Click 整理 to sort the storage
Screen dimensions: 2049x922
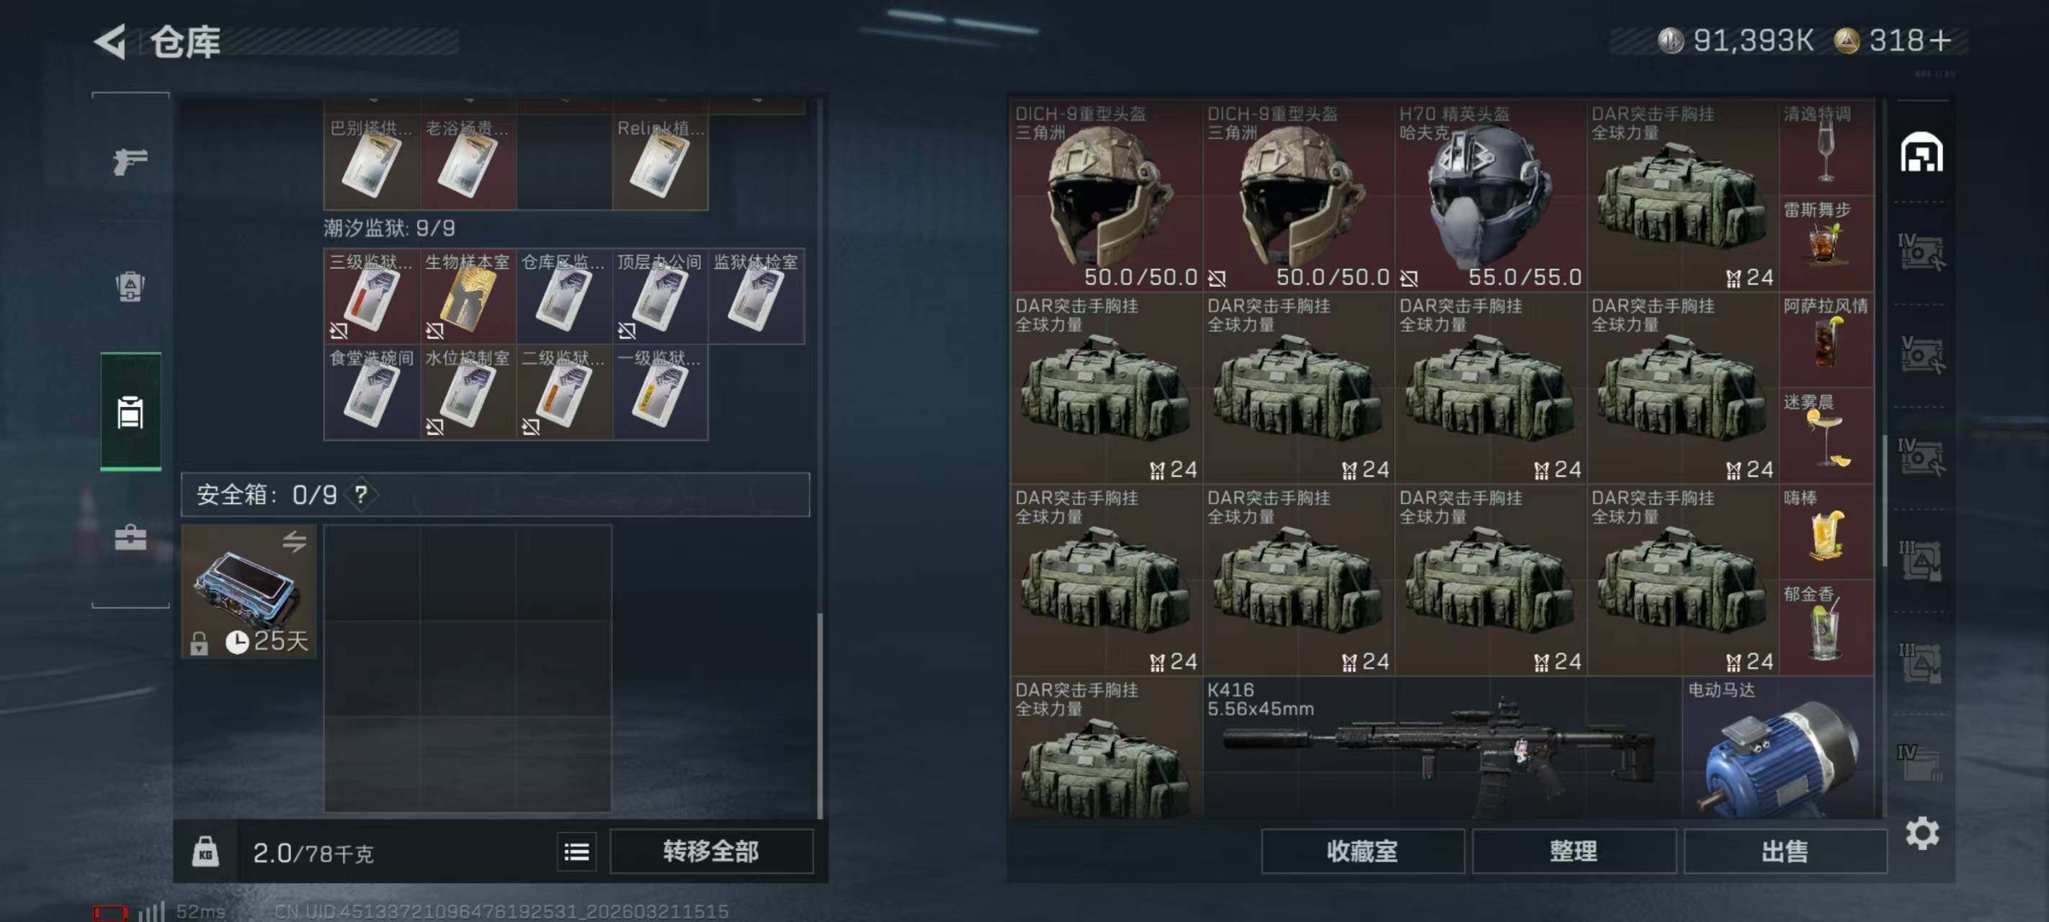pos(1573,851)
